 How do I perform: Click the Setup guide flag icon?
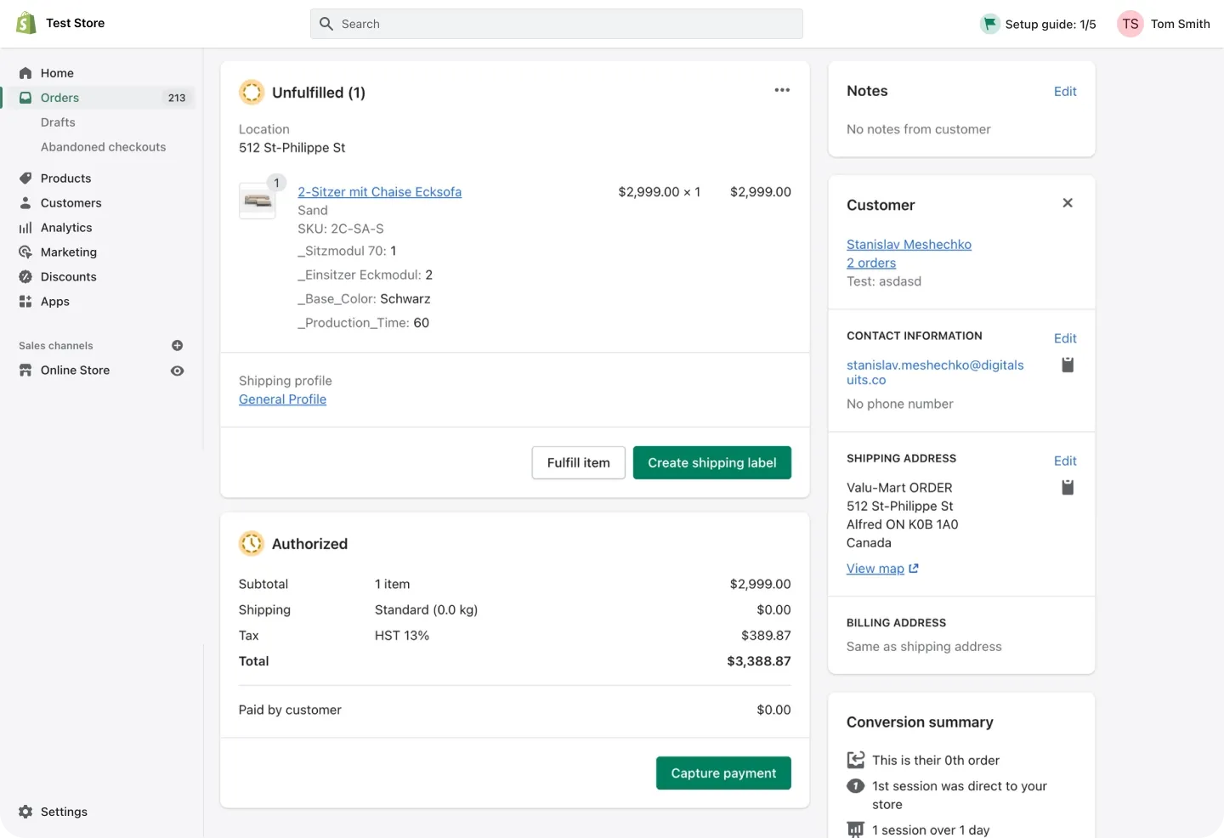pos(989,24)
